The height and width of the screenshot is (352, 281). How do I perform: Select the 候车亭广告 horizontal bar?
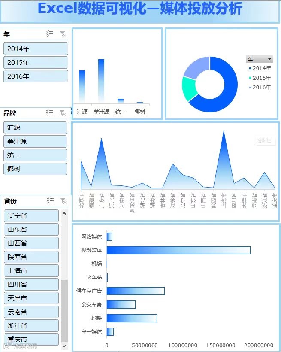[136, 291]
